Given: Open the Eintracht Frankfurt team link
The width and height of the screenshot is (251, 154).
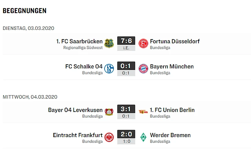Looking at the screenshot, I should 78,135.
